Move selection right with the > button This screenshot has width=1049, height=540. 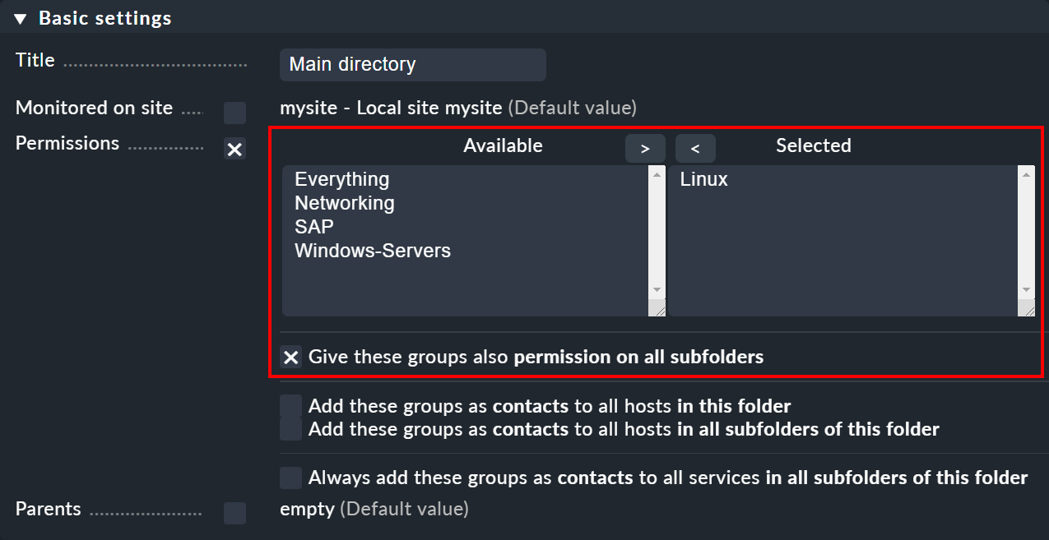(x=646, y=148)
